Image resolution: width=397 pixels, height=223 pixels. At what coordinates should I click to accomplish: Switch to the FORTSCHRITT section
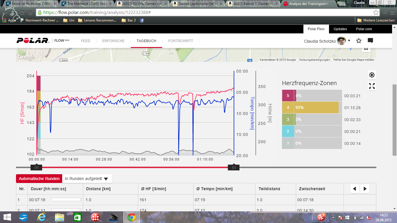[180, 41]
